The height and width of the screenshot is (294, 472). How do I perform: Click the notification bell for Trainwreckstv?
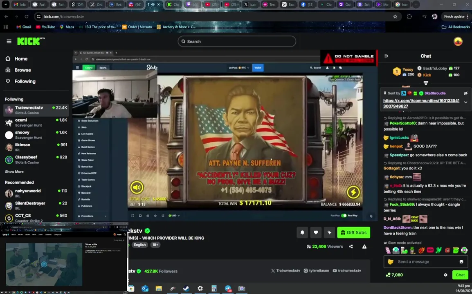pyautogui.click(x=302, y=232)
